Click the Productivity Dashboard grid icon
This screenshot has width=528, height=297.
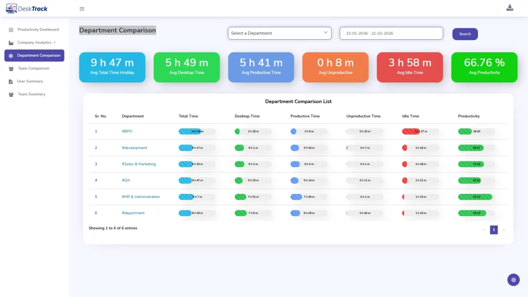pyautogui.click(x=11, y=30)
